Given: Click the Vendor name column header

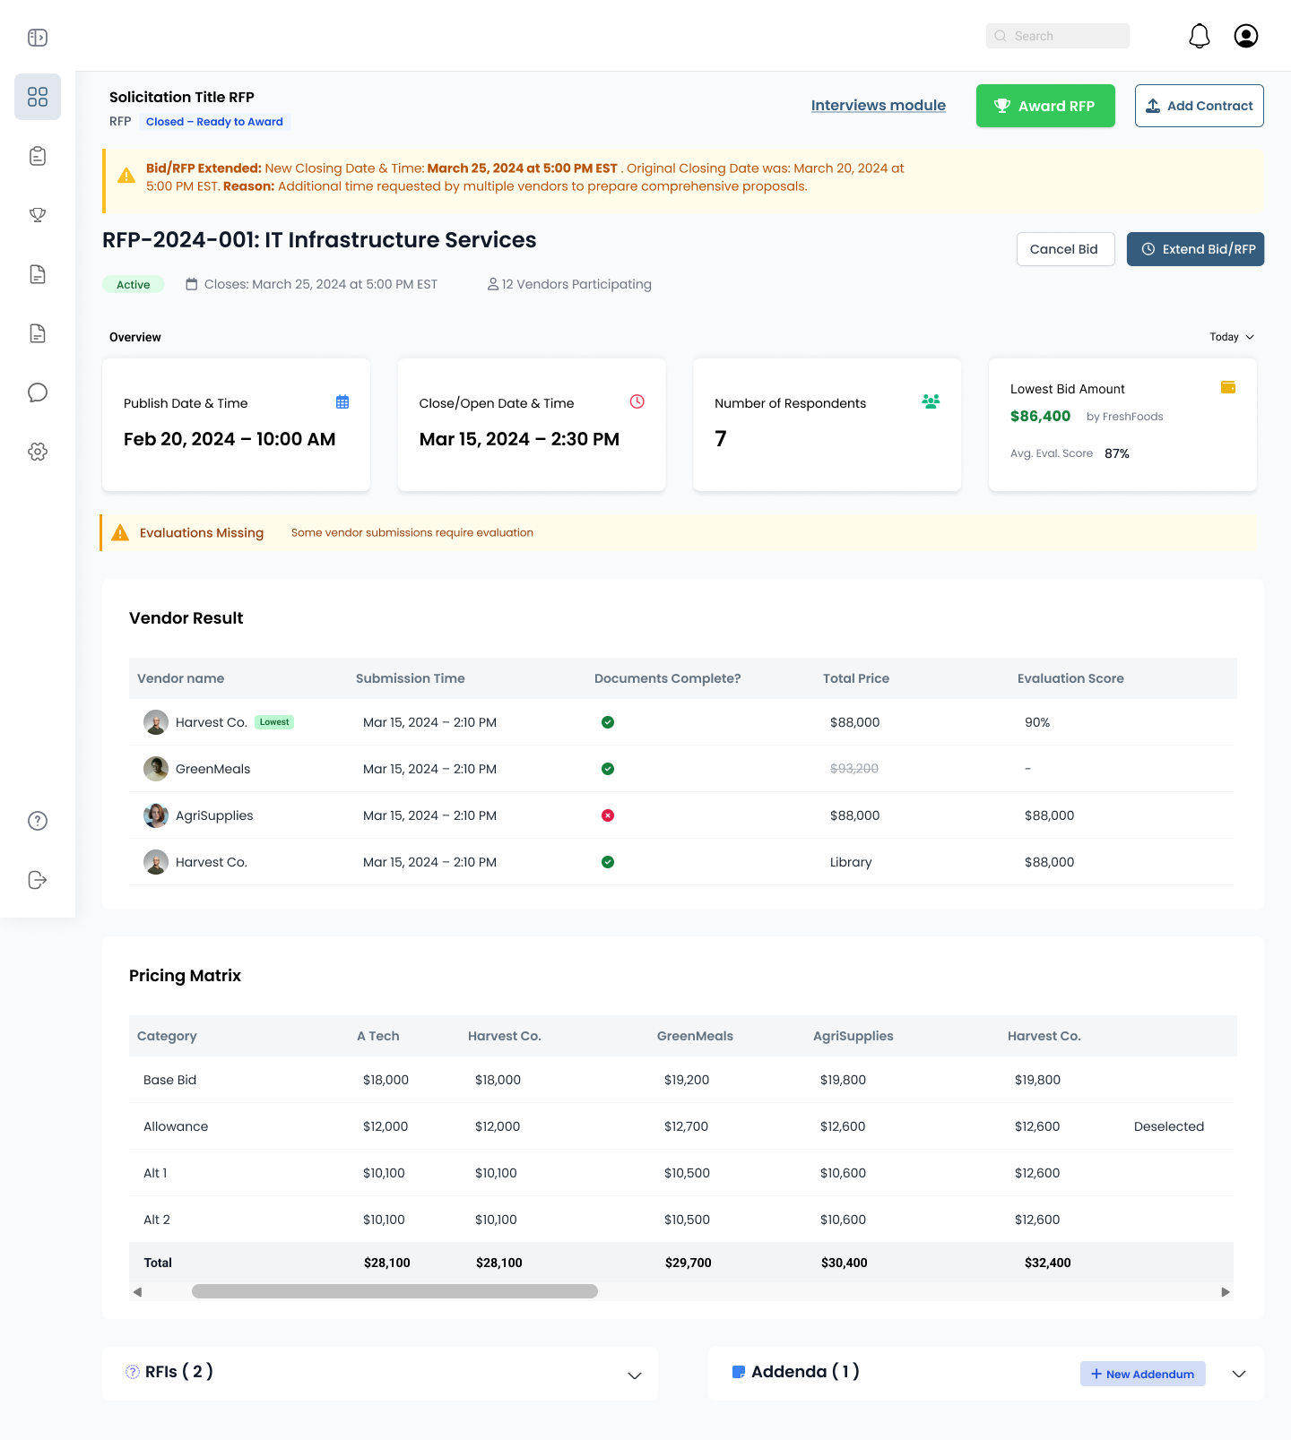Looking at the screenshot, I should pos(181,678).
